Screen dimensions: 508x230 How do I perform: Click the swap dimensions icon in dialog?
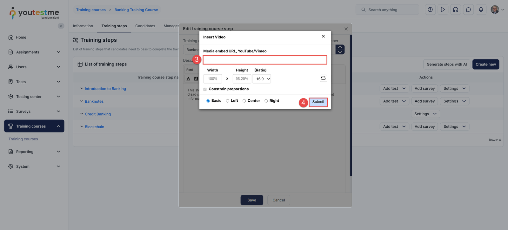tap(323, 78)
